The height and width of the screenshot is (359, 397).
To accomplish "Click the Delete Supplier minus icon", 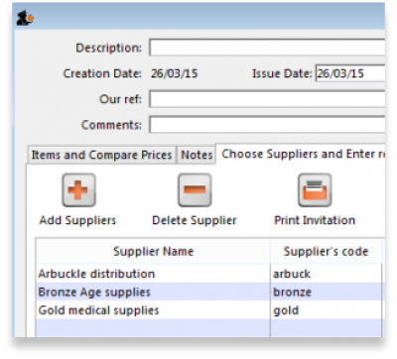I will coord(195,190).
